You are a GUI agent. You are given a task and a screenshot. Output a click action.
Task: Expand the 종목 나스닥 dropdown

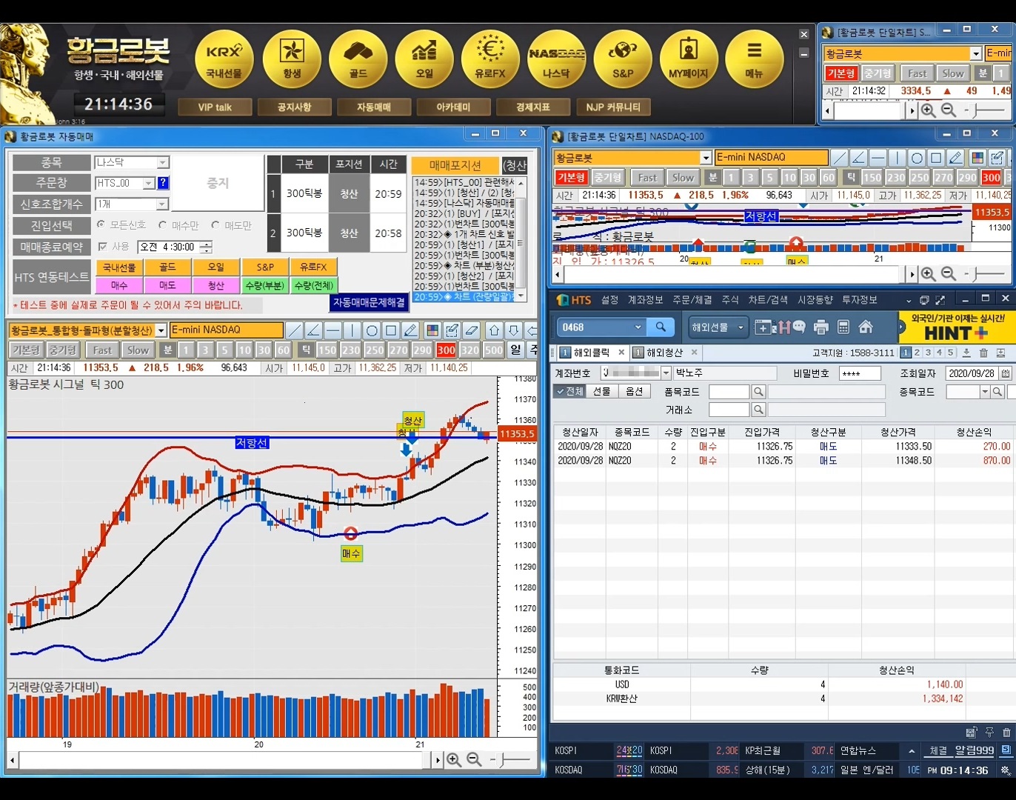(163, 162)
